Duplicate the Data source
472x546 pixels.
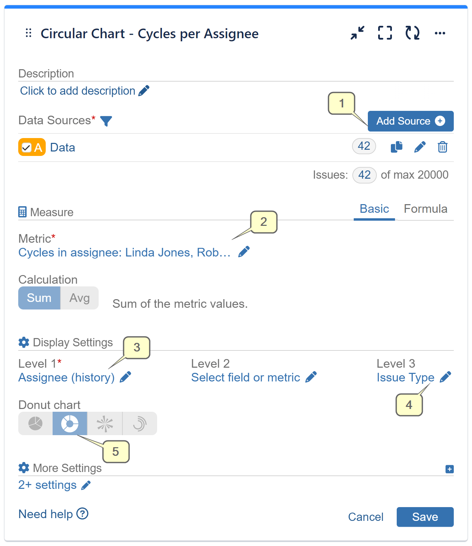tap(396, 147)
